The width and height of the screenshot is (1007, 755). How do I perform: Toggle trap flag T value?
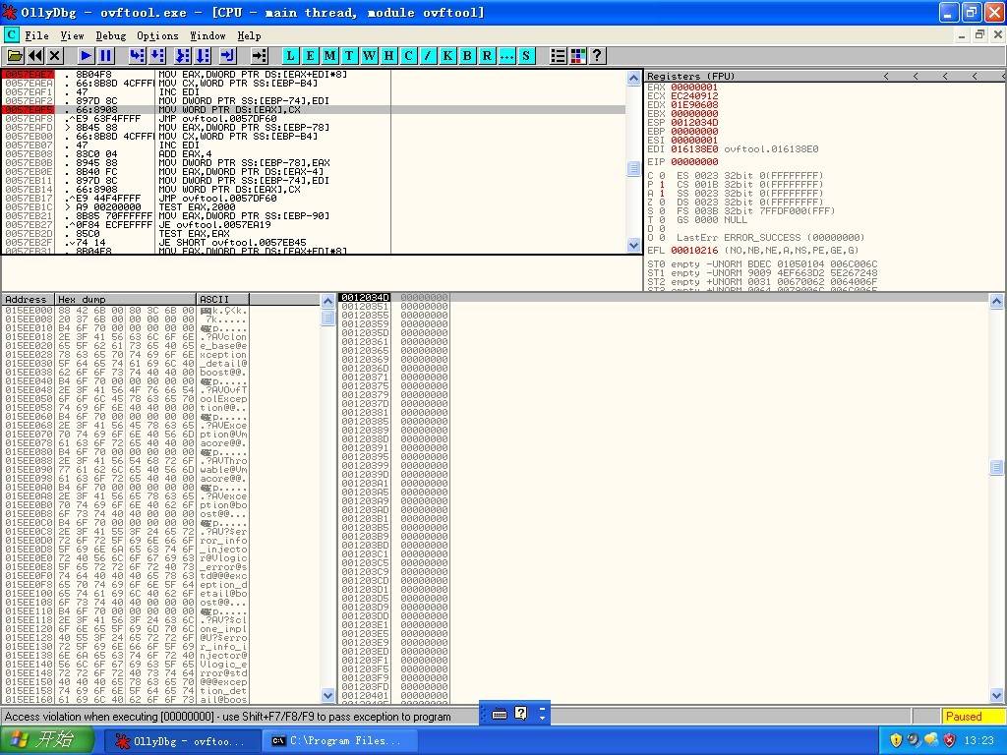point(662,219)
